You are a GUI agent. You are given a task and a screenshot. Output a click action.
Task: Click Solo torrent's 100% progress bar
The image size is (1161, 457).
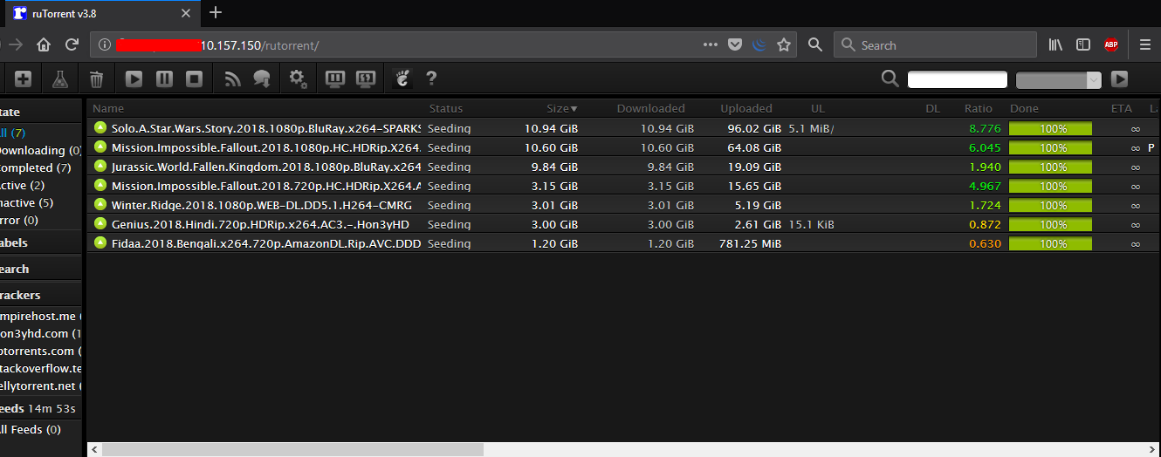[x=1051, y=128]
